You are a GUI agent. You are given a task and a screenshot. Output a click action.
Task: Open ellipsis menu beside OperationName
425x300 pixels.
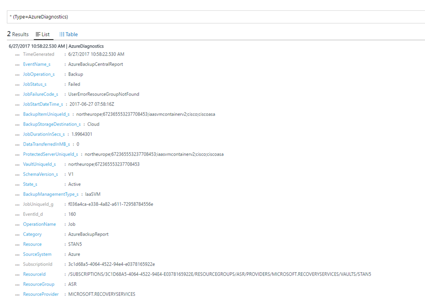pos(17,224)
